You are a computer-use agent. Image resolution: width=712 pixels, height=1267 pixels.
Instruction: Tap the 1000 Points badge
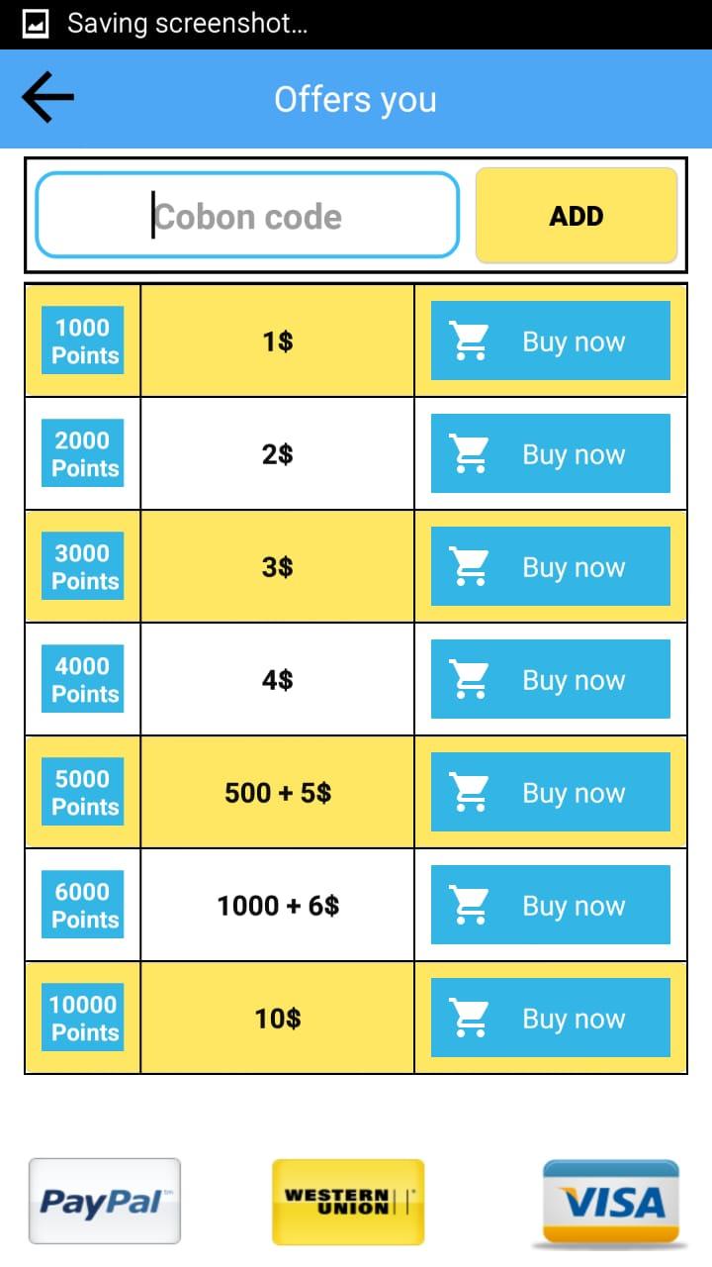pos(83,341)
